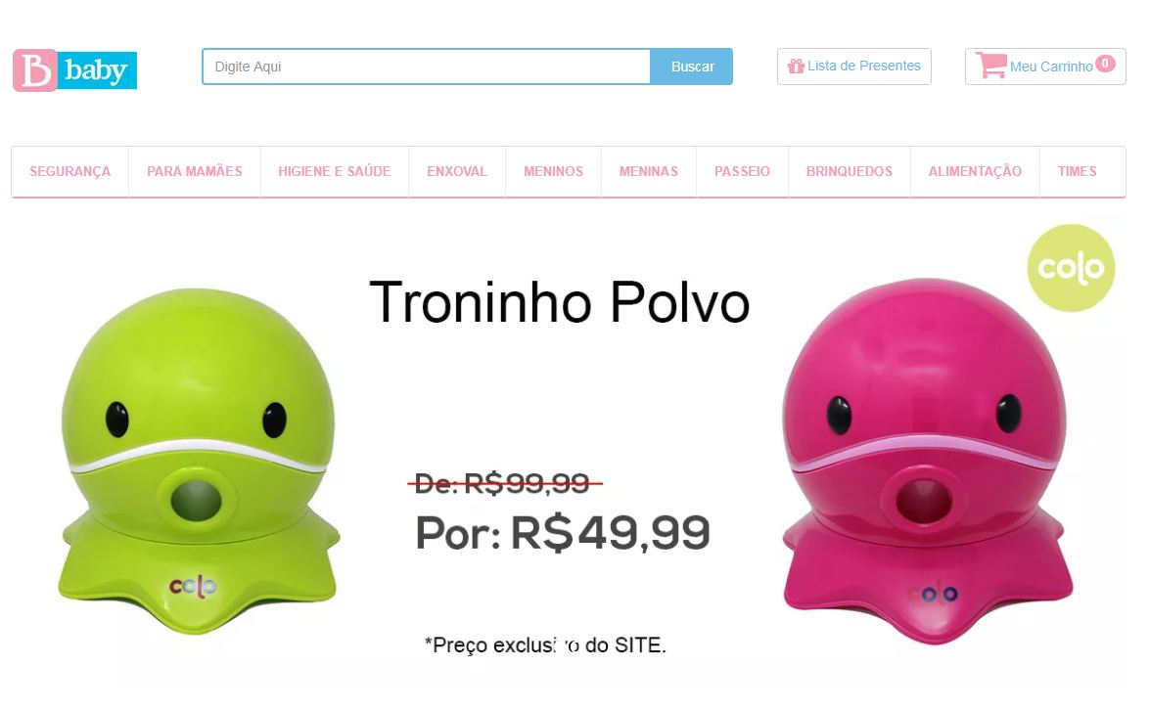Click the gift icon beside Lista de Presentes
Viewport: 1150px width, 710px height.
click(796, 67)
